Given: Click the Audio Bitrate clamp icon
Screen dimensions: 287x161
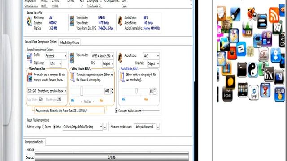Looking at the screenshot, I should click(122, 77).
